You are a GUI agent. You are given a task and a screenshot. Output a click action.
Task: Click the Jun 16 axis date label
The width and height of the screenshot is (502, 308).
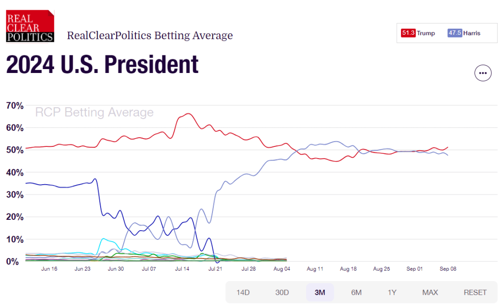[x=50, y=269]
